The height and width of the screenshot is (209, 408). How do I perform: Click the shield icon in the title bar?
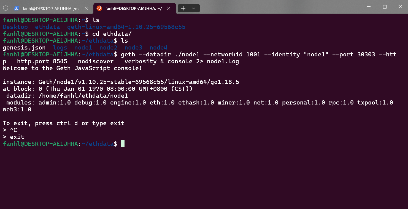(6, 8)
